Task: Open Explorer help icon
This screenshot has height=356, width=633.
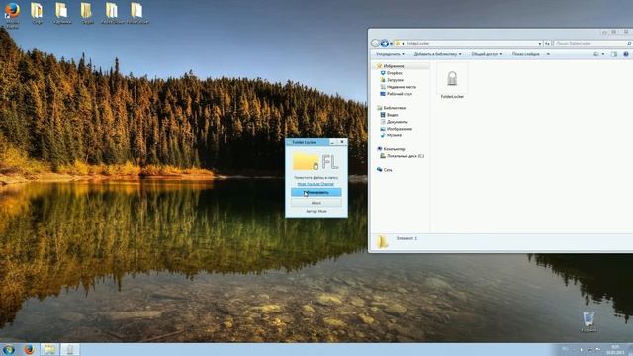Action: pos(626,54)
